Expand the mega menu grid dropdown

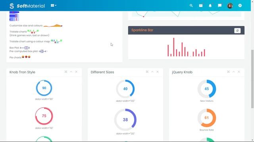tap(54, 6)
